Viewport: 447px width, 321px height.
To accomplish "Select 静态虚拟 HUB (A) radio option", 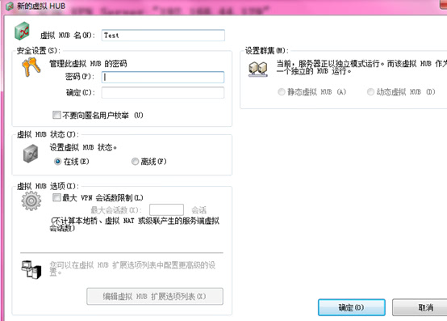I will pyautogui.click(x=282, y=92).
